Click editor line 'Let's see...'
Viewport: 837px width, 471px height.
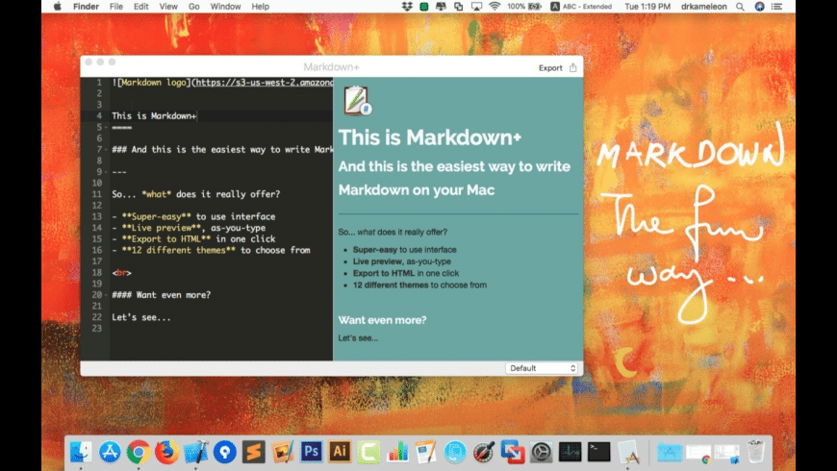click(141, 317)
